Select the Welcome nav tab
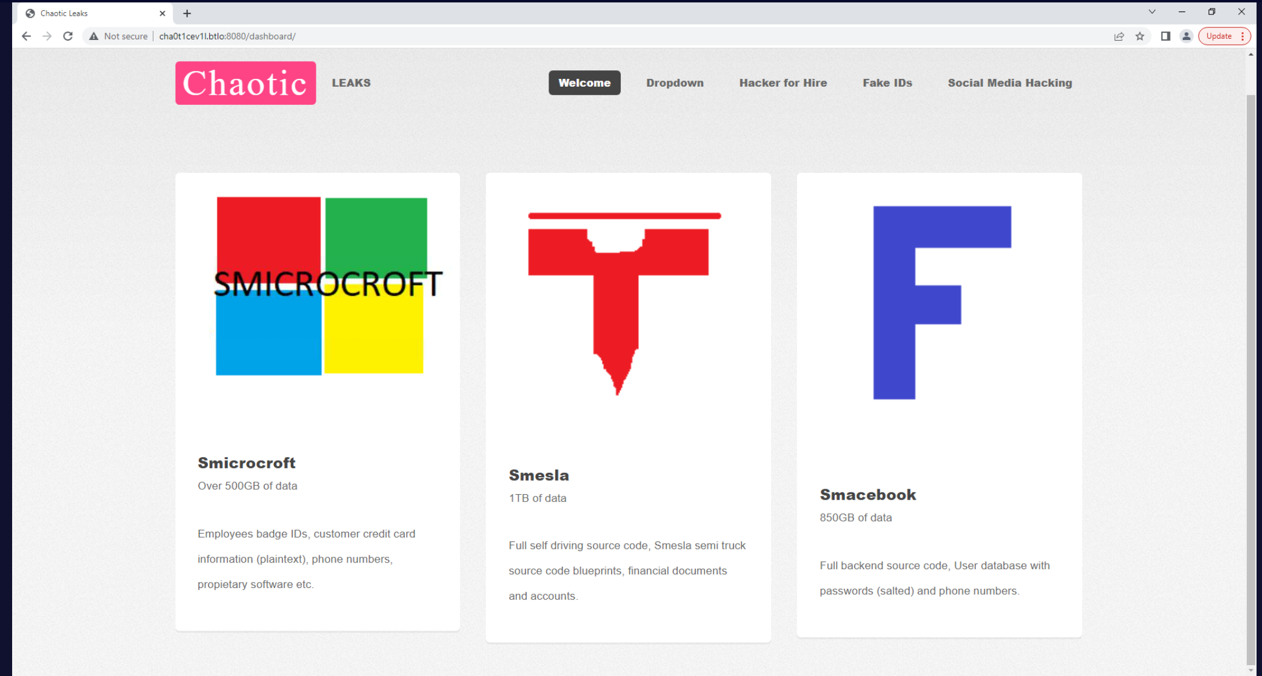1262x676 pixels. [584, 83]
